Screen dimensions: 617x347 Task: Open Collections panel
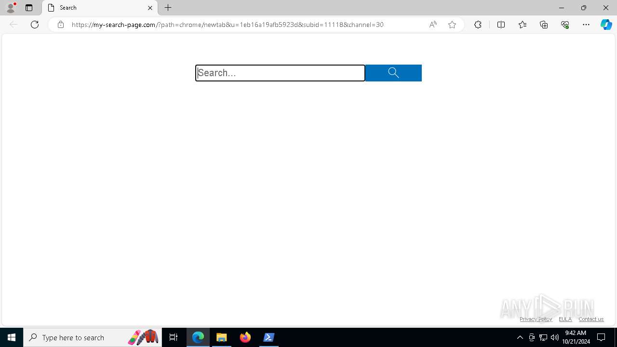[x=544, y=25]
